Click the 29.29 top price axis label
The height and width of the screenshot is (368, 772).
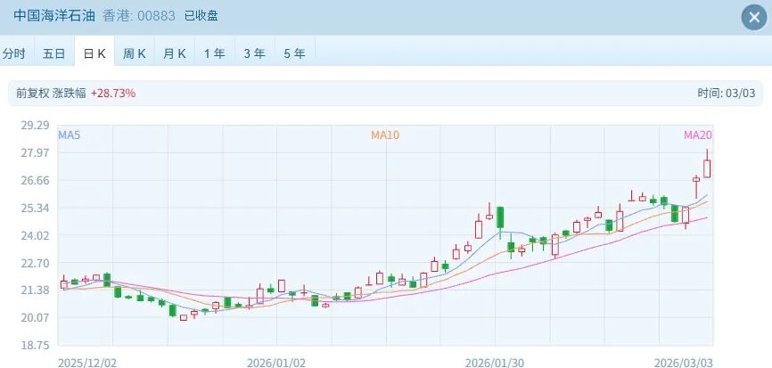tap(34, 126)
